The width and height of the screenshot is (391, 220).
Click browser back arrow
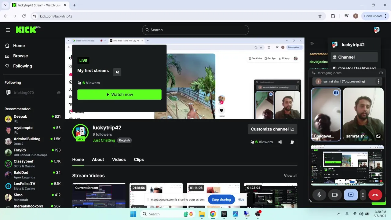pyautogui.click(x=5, y=16)
